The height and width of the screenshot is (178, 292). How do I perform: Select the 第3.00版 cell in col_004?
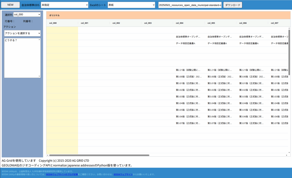tap(188, 77)
